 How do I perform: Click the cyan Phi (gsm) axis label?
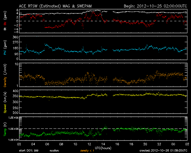[5, 48]
